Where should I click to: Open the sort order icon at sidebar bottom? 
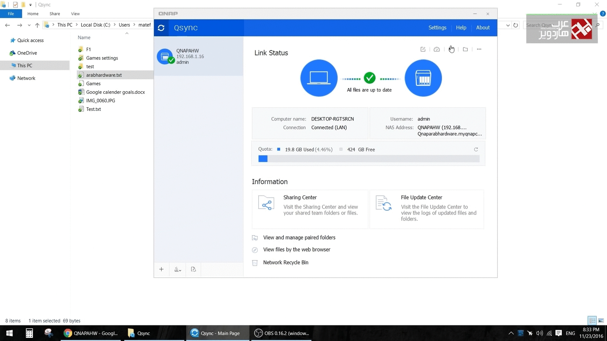(x=178, y=269)
